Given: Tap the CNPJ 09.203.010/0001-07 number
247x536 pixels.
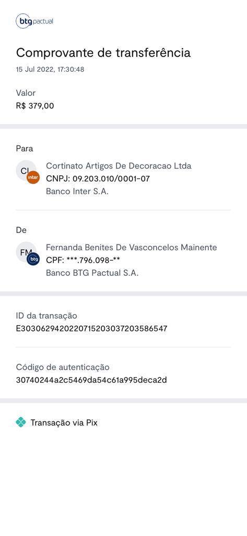Looking at the screenshot, I should [x=98, y=179].
